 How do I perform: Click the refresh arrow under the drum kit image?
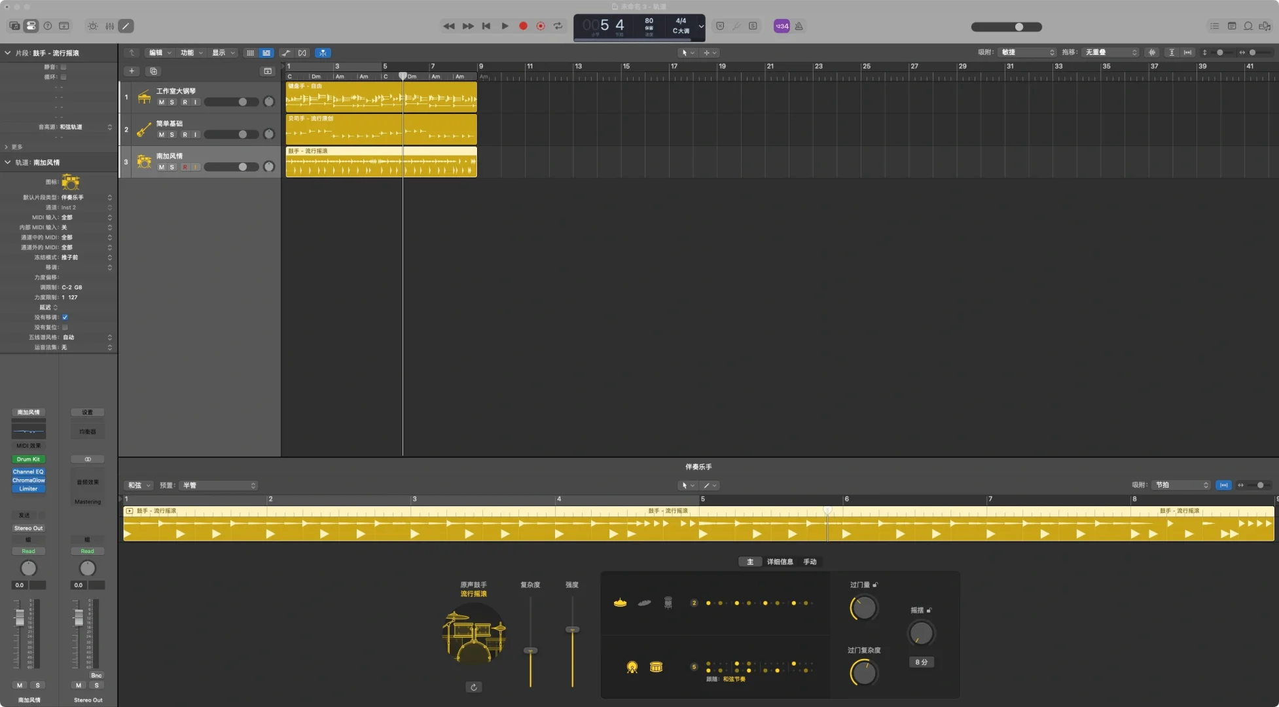474,687
